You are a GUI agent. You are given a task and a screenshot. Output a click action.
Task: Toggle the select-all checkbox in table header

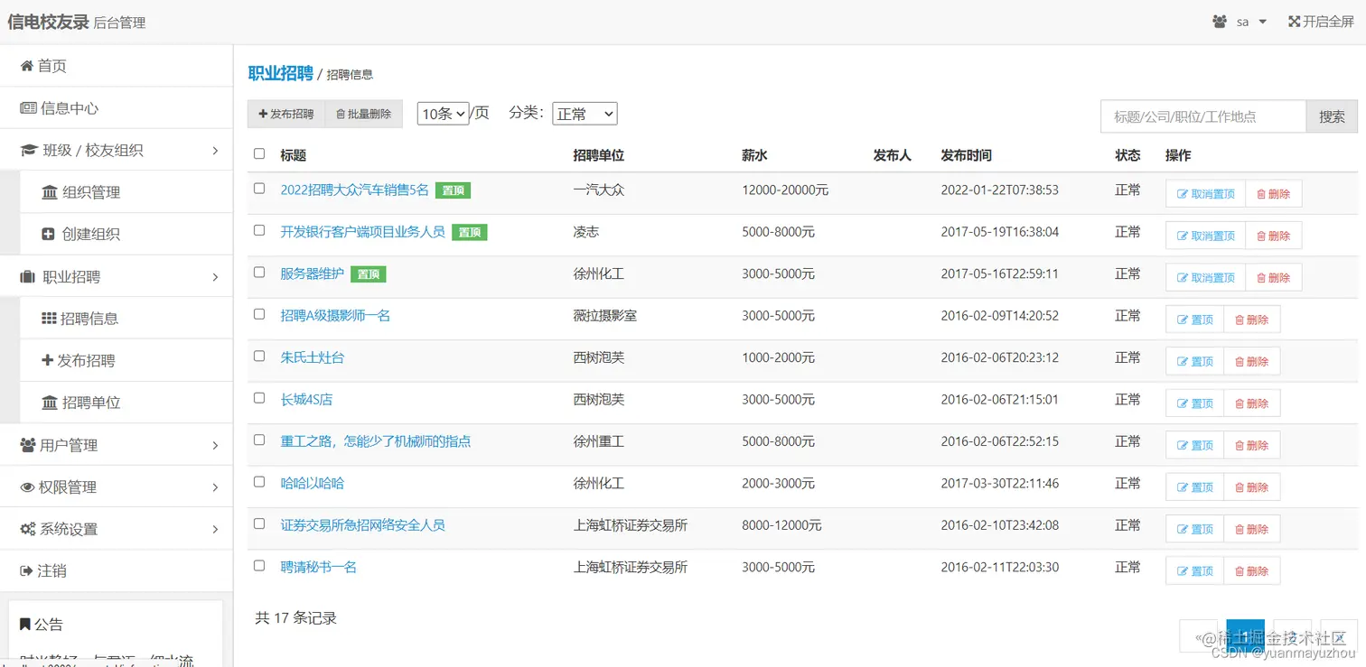click(x=259, y=154)
